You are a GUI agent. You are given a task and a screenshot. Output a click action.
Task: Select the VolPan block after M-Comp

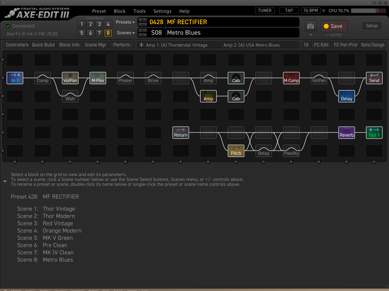(x=319, y=78)
